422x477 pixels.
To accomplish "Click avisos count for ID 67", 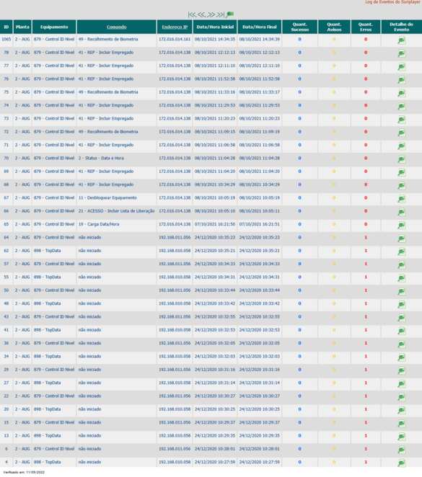I will point(334,197).
